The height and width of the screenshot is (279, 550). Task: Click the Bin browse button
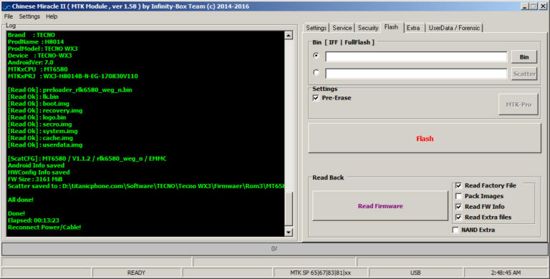click(x=524, y=57)
